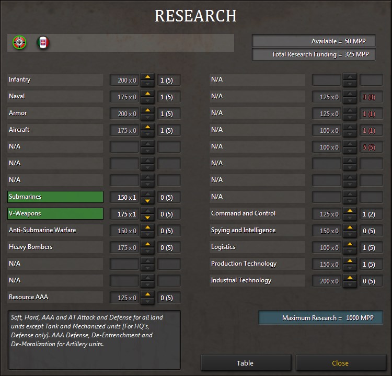Increase Resource AAA research up arrow
The image size is (392, 376).
click(x=148, y=294)
